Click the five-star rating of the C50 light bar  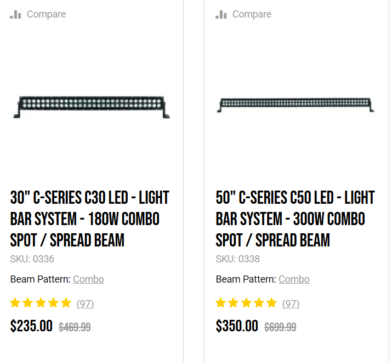click(x=246, y=303)
